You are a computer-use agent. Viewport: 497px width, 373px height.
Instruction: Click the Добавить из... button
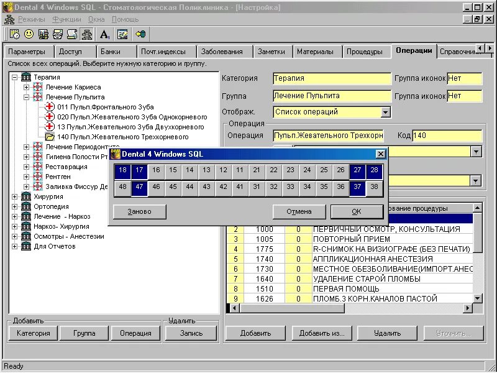[322, 333]
